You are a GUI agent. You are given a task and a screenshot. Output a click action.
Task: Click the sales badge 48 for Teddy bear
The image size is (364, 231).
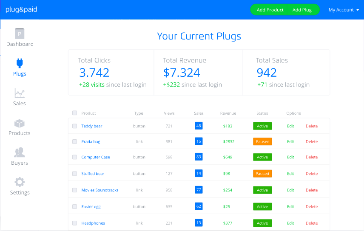coord(199,126)
